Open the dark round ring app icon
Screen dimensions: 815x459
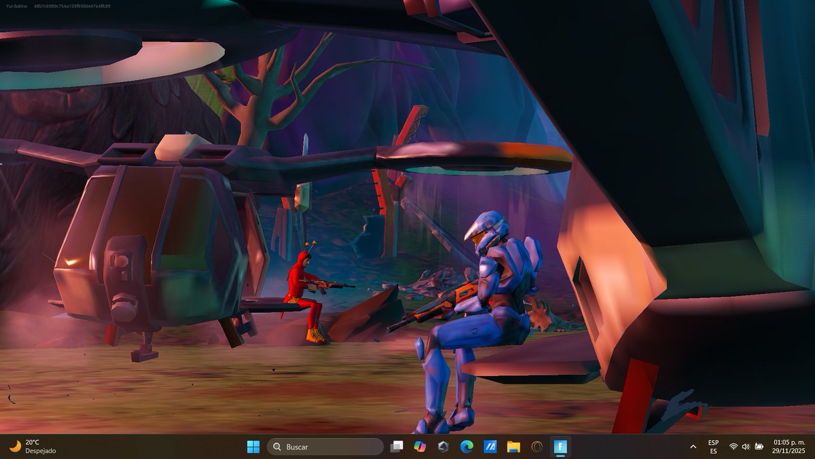click(537, 447)
